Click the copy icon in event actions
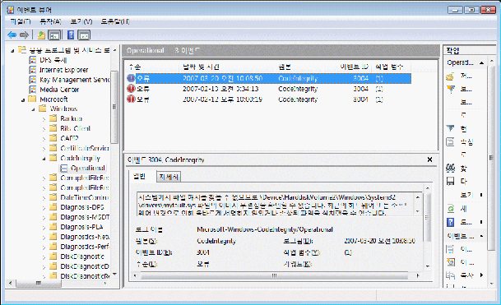The image size is (501, 305). point(450,275)
